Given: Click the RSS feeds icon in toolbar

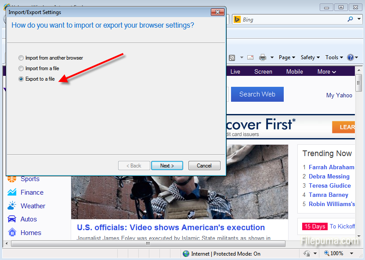Looking at the screenshot, I should point(231,57).
